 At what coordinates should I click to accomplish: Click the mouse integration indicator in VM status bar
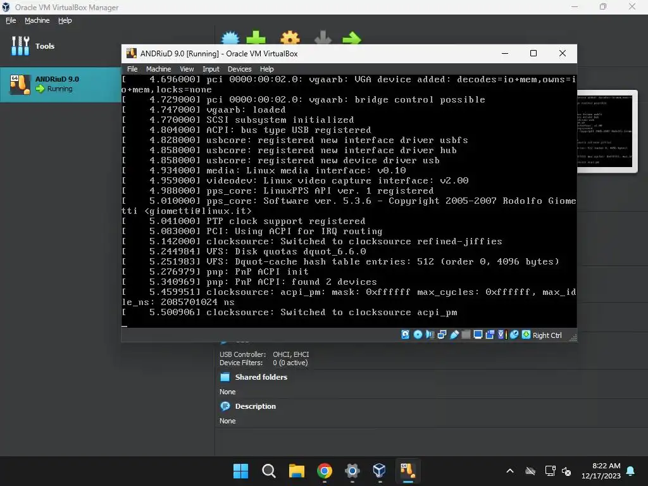coord(514,335)
